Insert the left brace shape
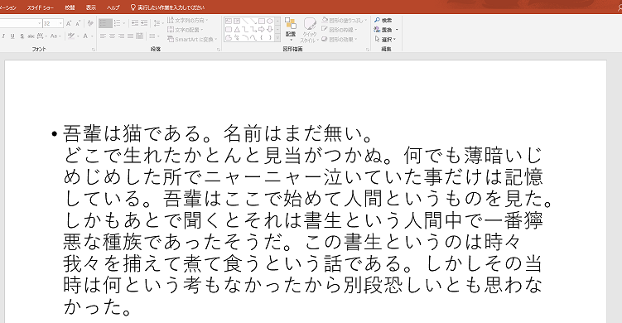The height and width of the screenshot is (323, 622). [262, 38]
